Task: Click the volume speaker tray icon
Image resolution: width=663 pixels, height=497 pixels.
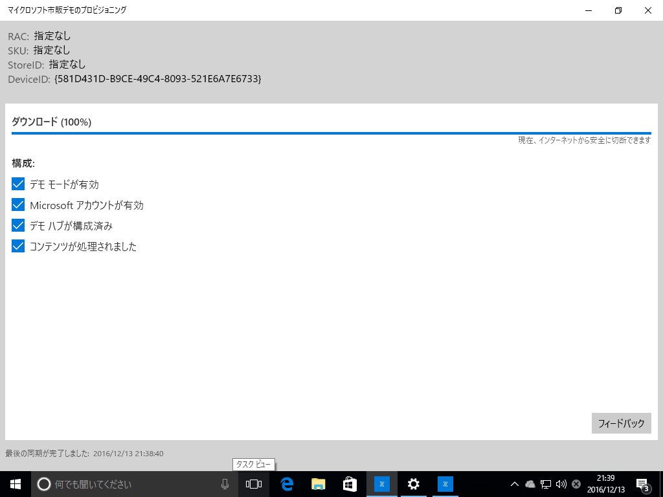Action: (x=561, y=484)
